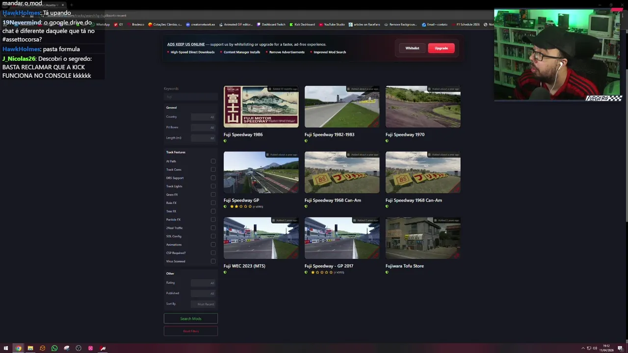
Task: Open the Length (m) filter dropdown
Action: pos(203,138)
